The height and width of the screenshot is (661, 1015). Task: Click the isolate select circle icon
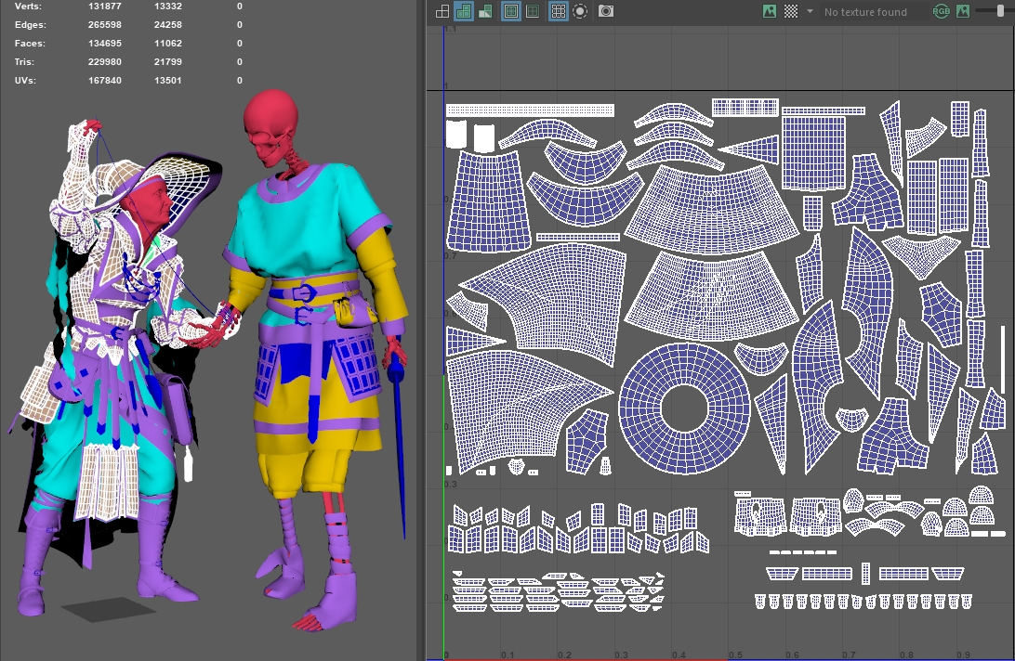[580, 11]
